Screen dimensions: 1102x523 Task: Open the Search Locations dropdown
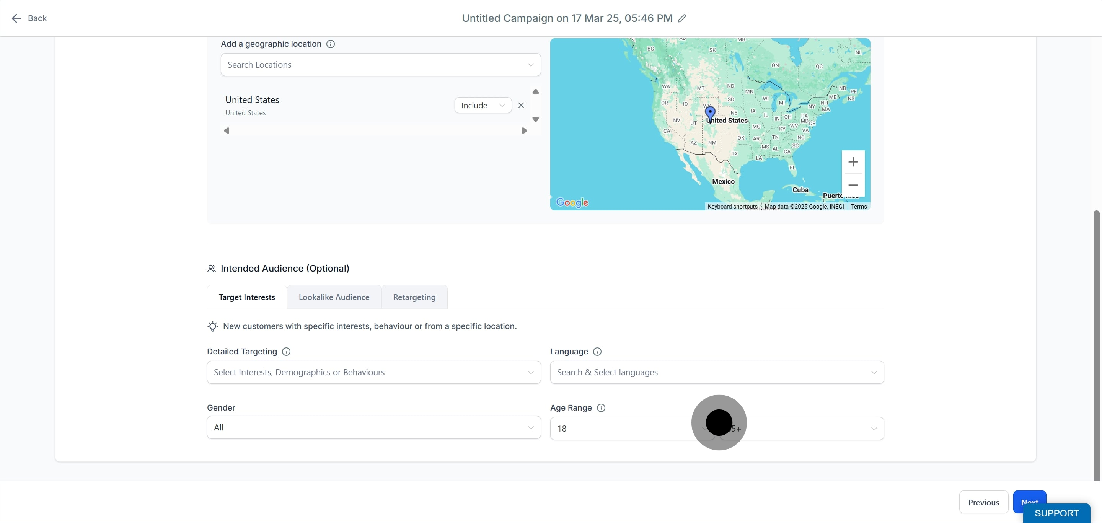(x=380, y=65)
